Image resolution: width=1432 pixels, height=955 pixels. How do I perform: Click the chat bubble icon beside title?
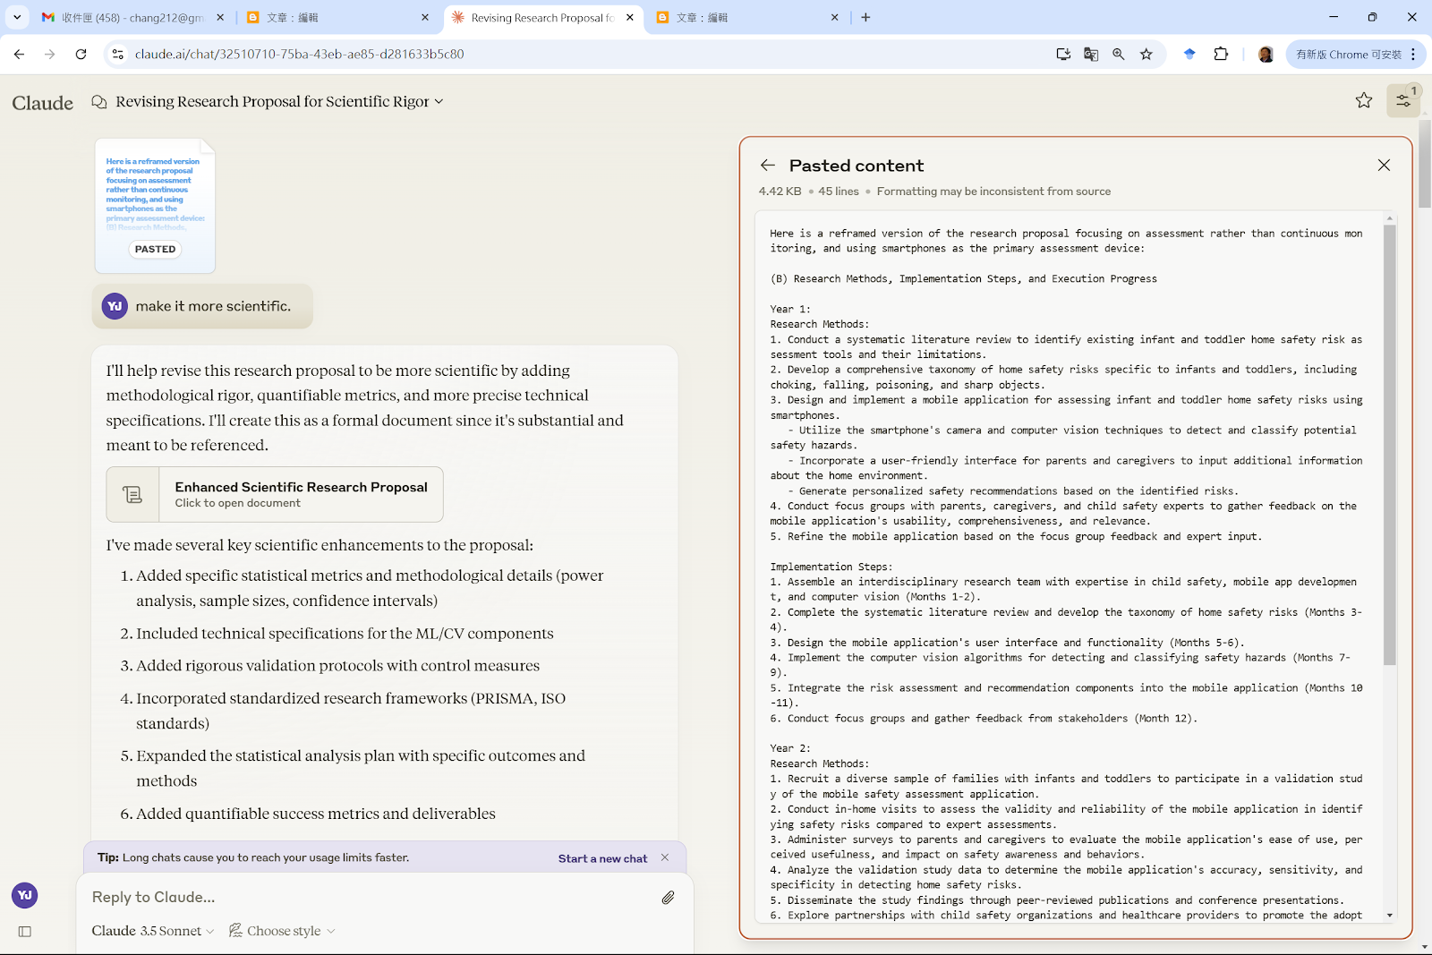[99, 102]
